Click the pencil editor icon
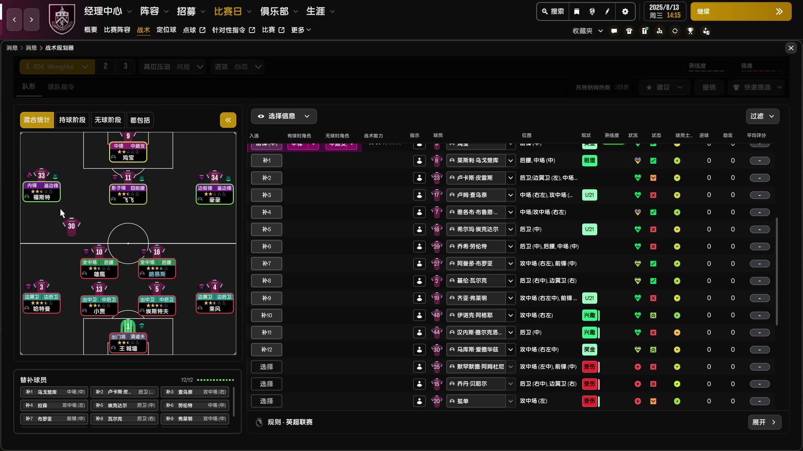This screenshot has height=451, width=803. tap(608, 12)
